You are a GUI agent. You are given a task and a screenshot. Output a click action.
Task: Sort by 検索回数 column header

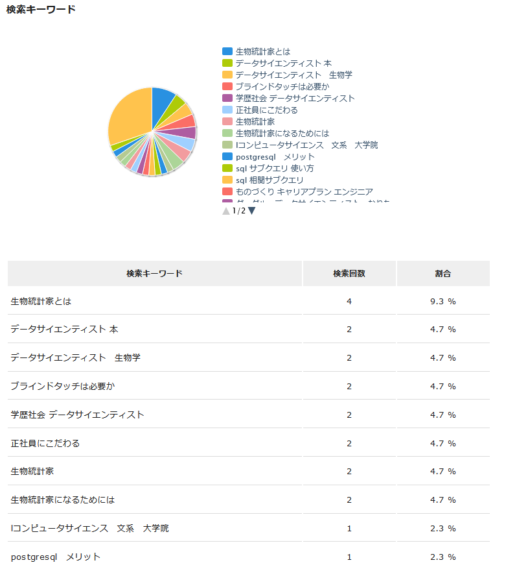coord(349,274)
